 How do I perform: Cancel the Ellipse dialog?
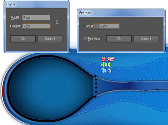coord(50,39)
